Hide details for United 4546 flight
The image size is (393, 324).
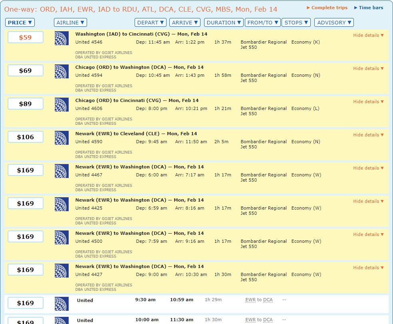tap(368, 35)
